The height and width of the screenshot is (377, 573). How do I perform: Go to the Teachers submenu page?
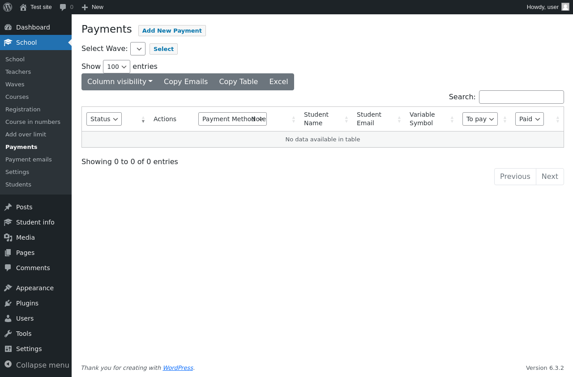coord(18,72)
